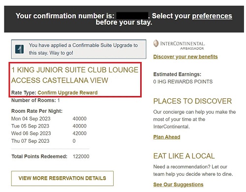Click the Thu 07 Sep 2023 row
Viewport: 246px width, 192px height.
pos(43,141)
